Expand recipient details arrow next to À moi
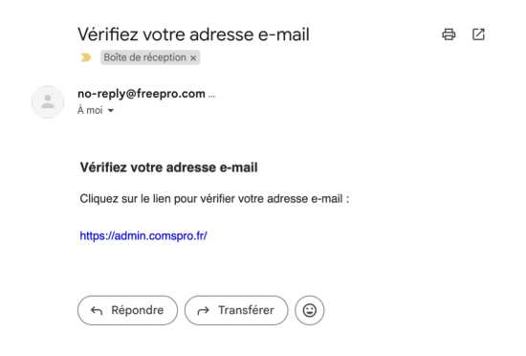The height and width of the screenshot is (356, 526). point(111,110)
